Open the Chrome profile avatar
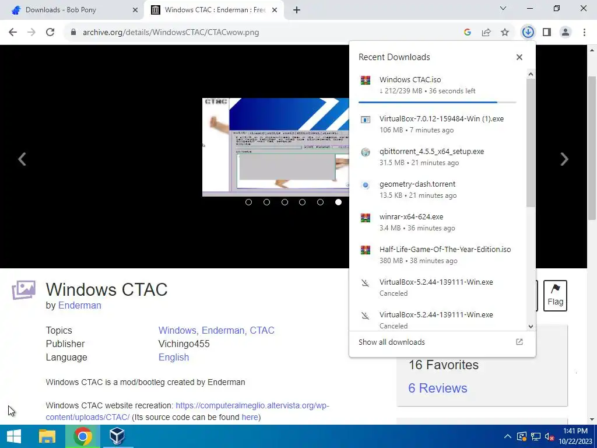Viewport: 597px width, 448px height. pyautogui.click(x=566, y=33)
